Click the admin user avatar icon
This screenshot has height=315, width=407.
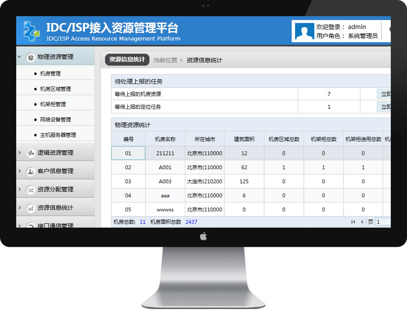[x=305, y=32]
